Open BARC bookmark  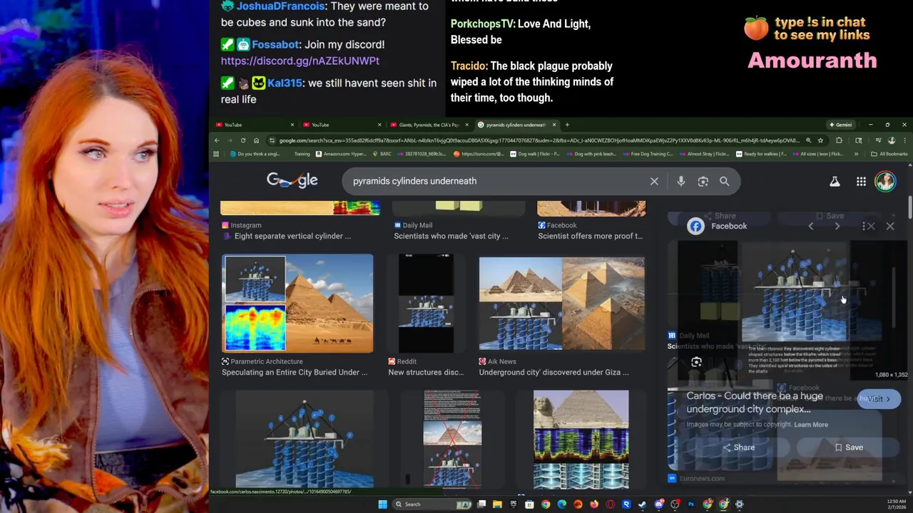tap(381, 154)
